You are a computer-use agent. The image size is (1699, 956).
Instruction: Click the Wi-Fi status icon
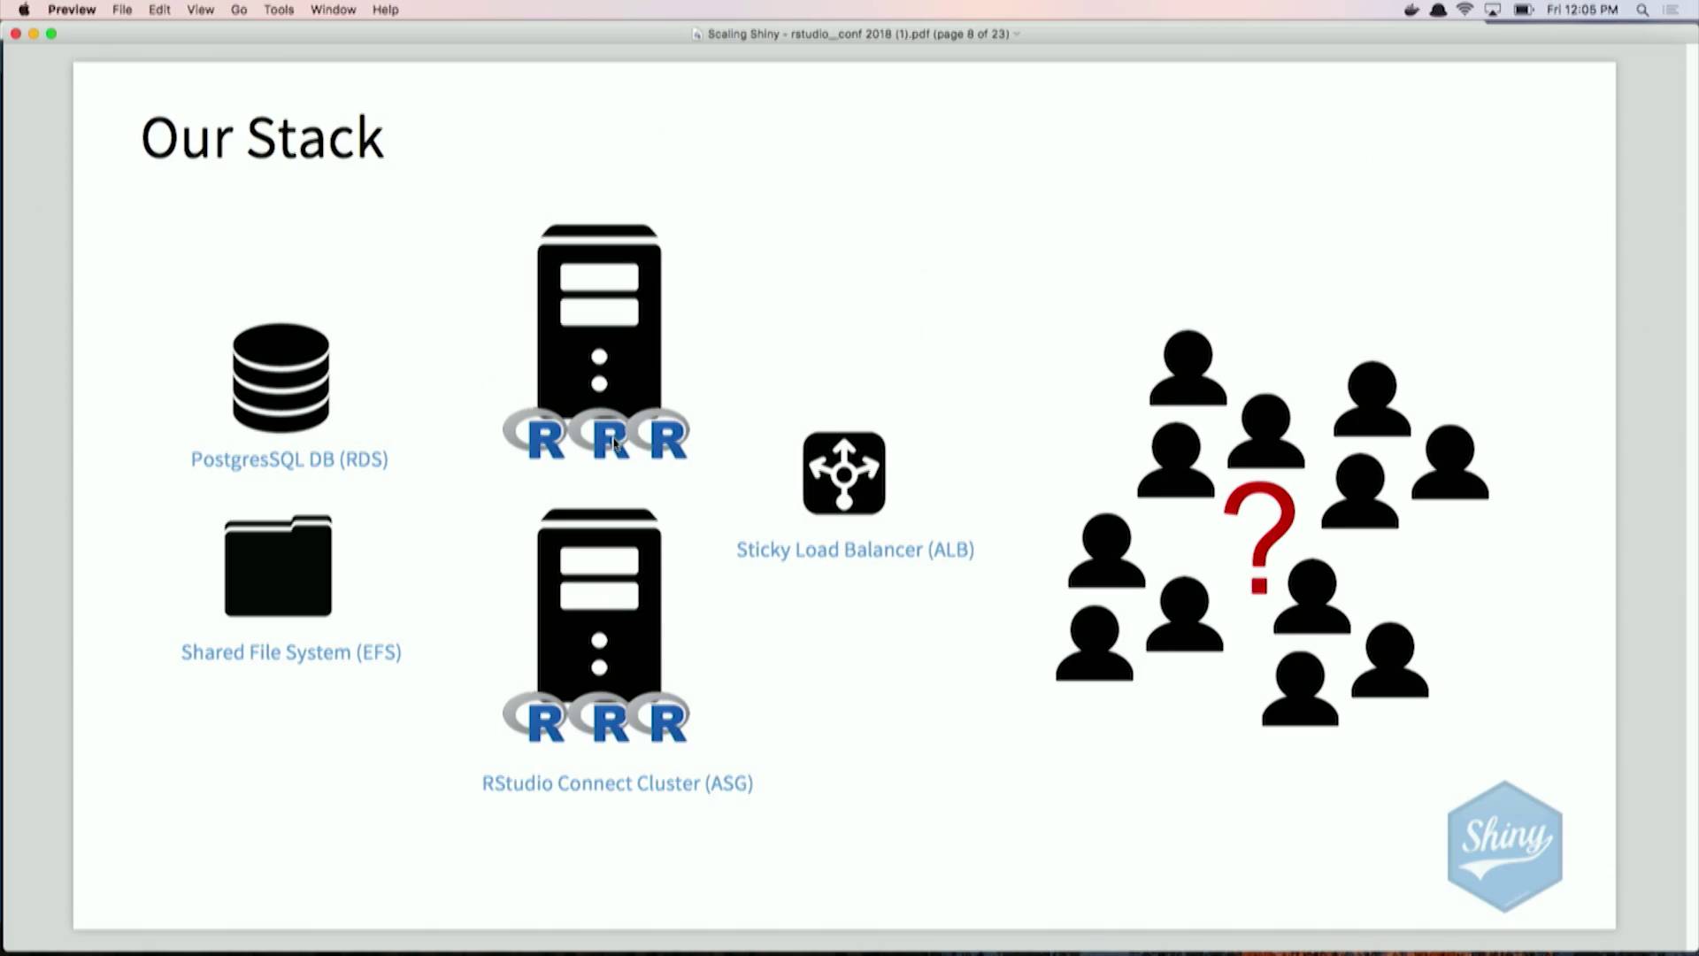[1465, 10]
